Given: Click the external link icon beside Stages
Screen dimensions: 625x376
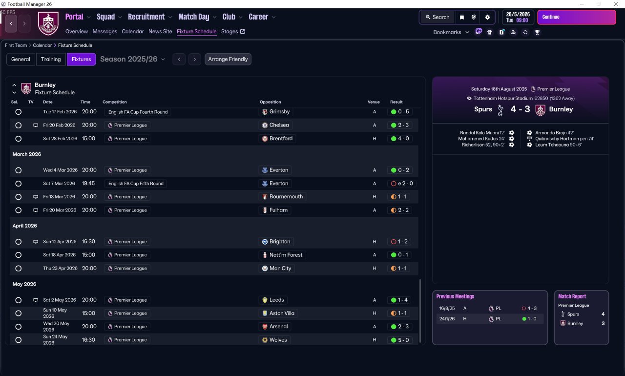Looking at the screenshot, I should [x=243, y=32].
